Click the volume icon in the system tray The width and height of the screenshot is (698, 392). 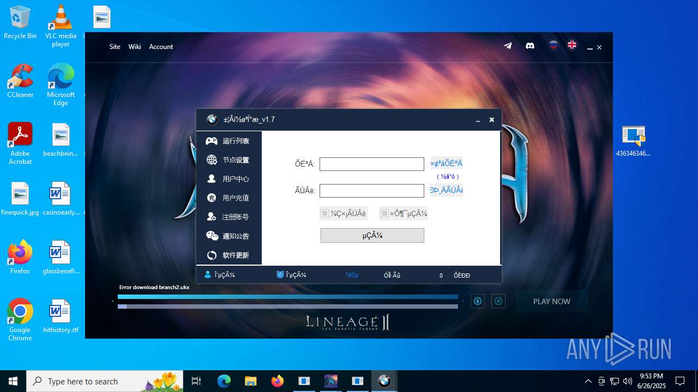pos(628,381)
